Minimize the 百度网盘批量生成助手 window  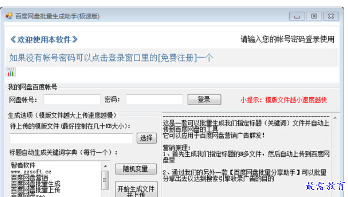pos(297,16)
